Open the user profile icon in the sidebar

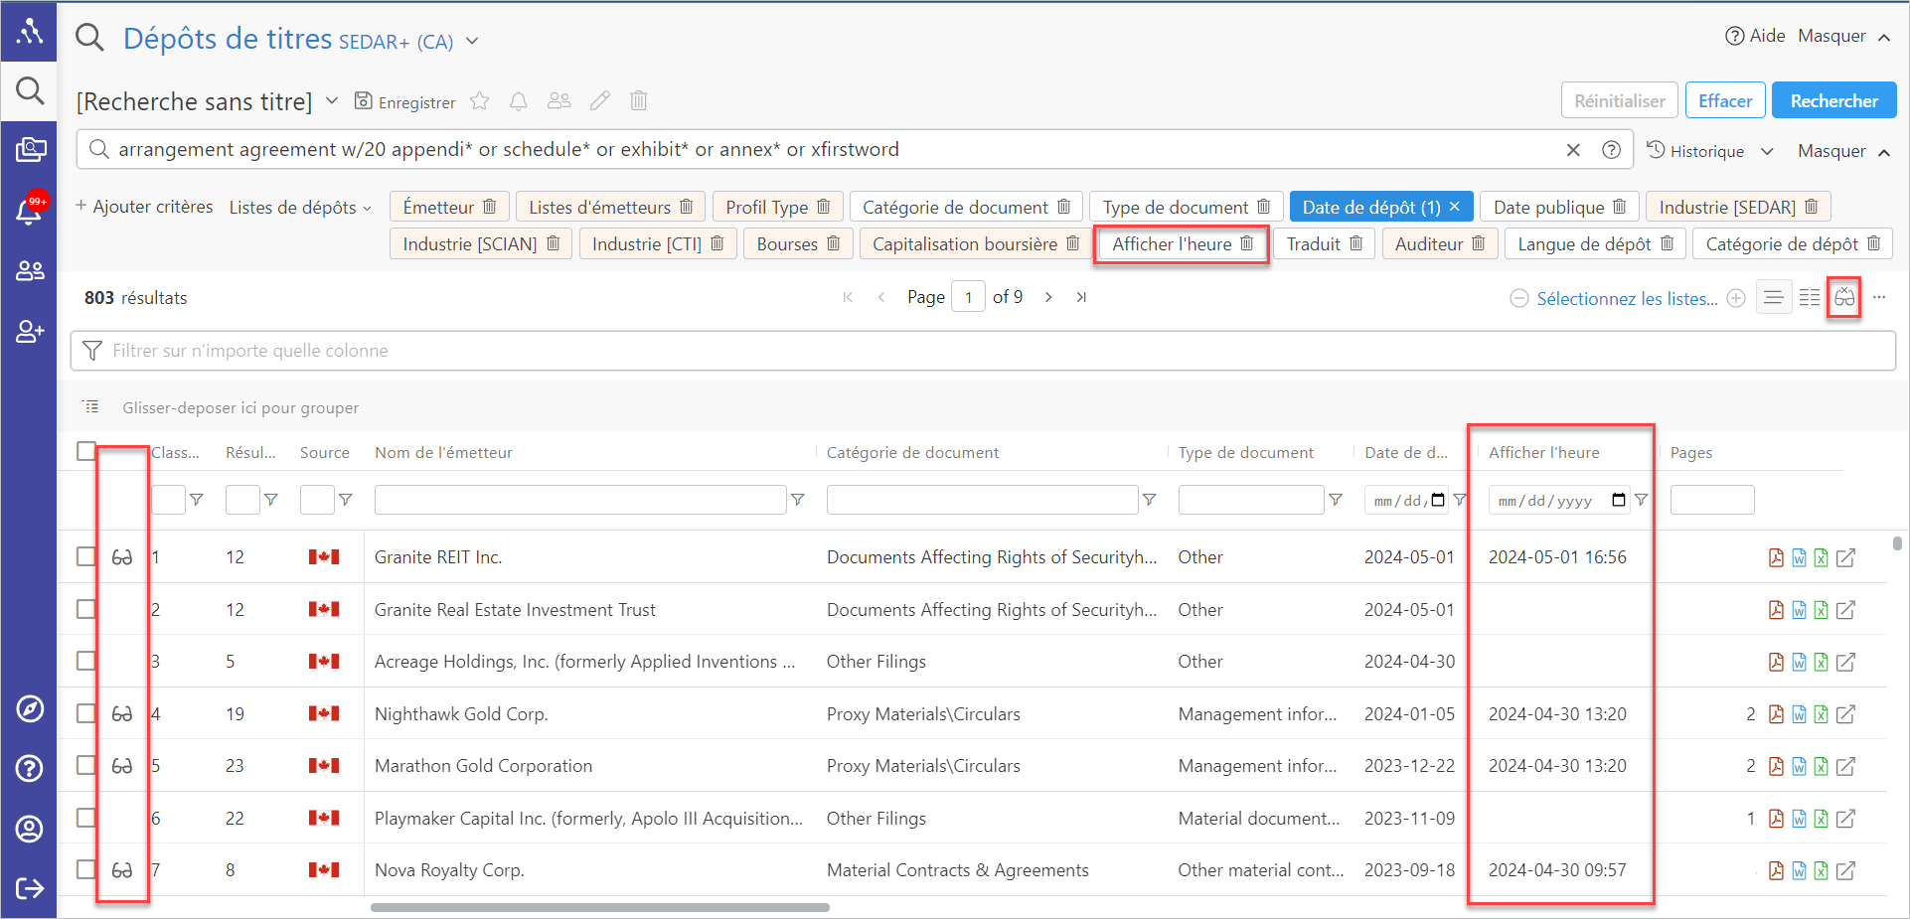pos(30,829)
